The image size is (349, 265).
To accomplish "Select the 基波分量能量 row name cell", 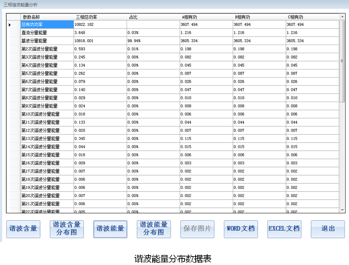I will [x=47, y=41].
